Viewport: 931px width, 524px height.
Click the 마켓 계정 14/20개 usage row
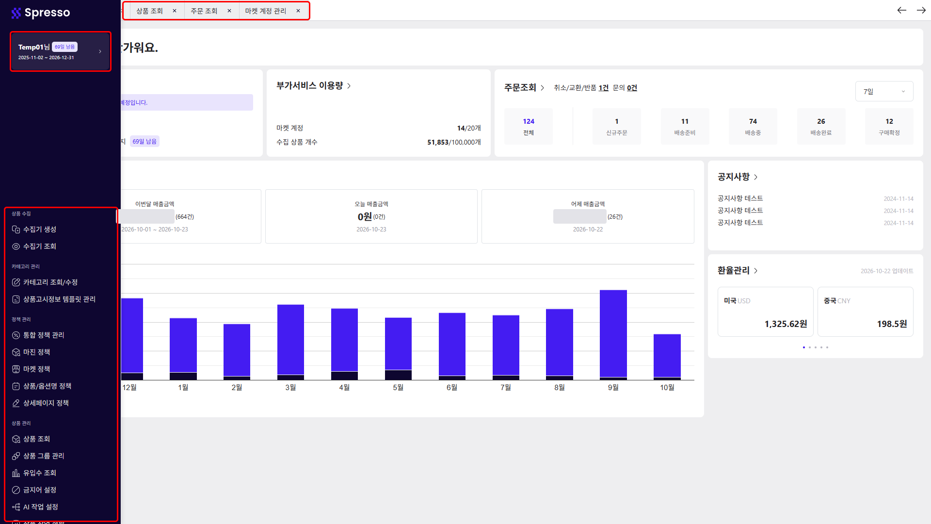pos(378,128)
